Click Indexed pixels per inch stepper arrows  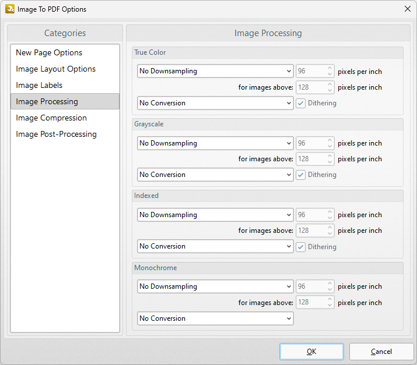click(x=330, y=215)
